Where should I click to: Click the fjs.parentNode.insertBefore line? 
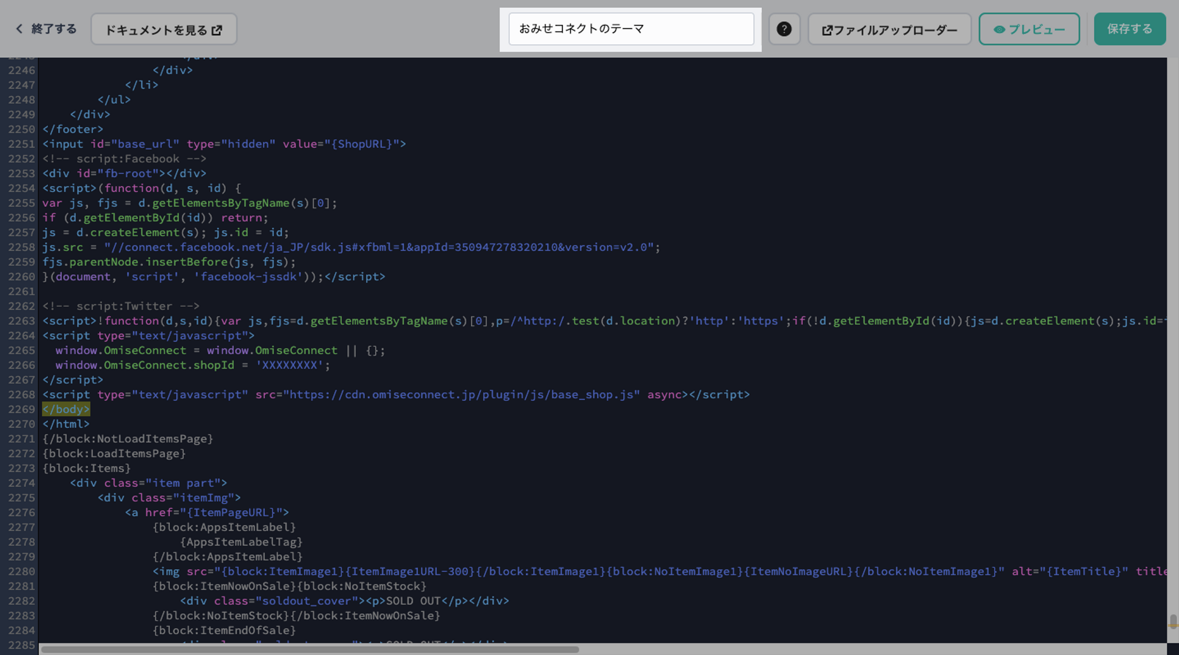[169, 262]
